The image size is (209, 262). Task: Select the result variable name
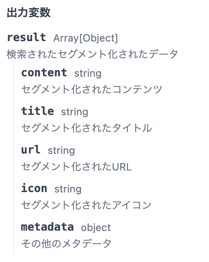(26, 37)
